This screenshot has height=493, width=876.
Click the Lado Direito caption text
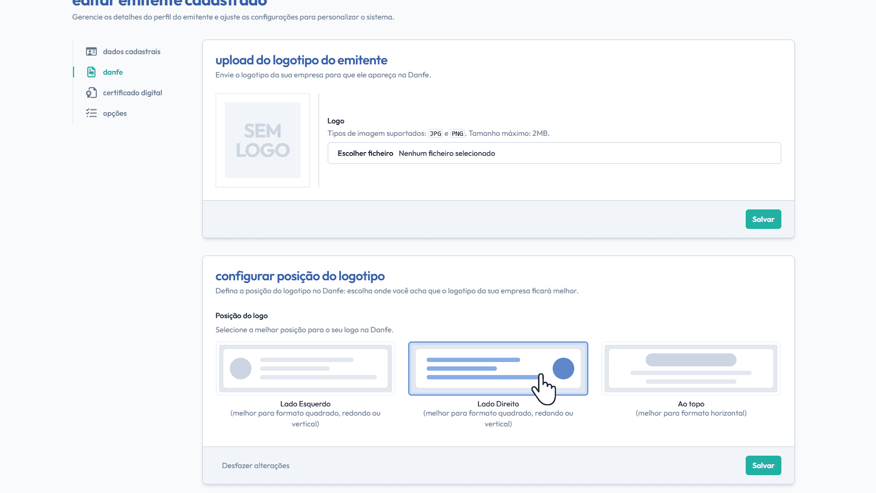pos(498,404)
